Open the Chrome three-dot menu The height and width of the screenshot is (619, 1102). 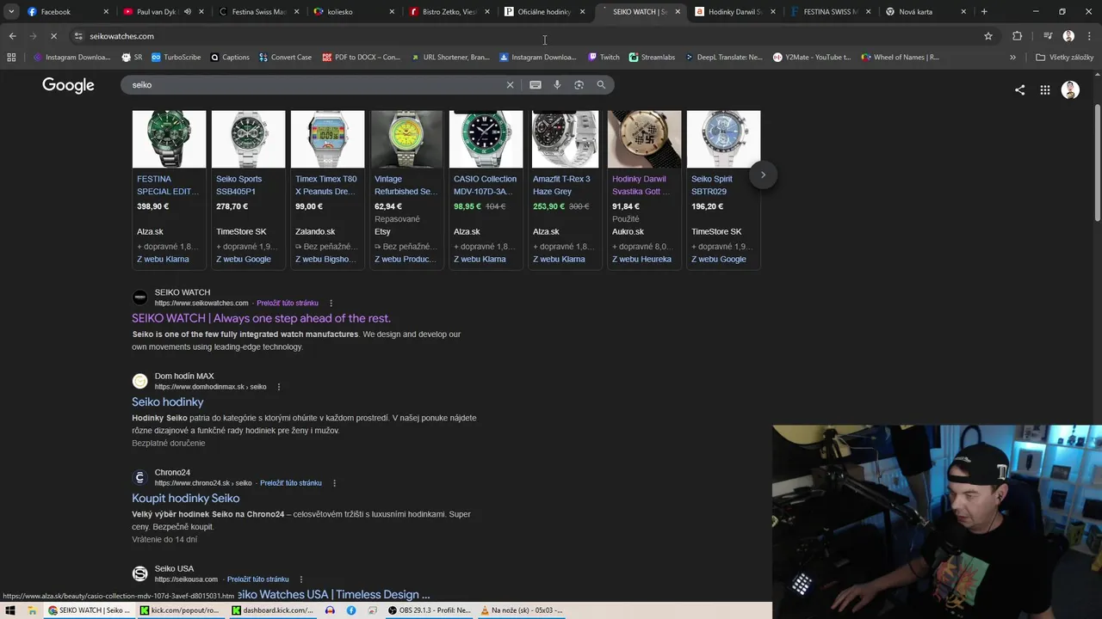click(1088, 36)
